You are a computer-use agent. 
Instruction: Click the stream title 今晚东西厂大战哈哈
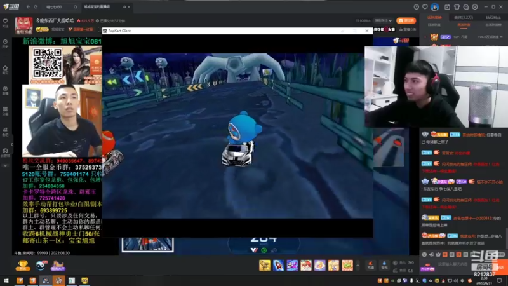tap(55, 21)
